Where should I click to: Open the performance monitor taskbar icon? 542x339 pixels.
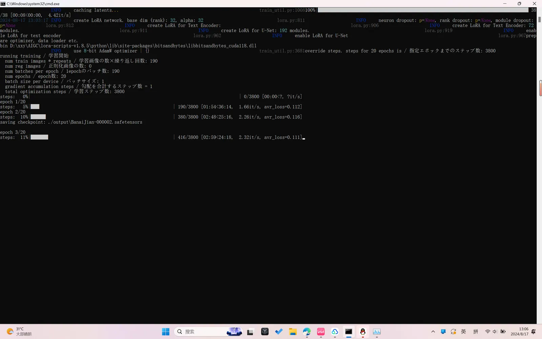coord(377,332)
